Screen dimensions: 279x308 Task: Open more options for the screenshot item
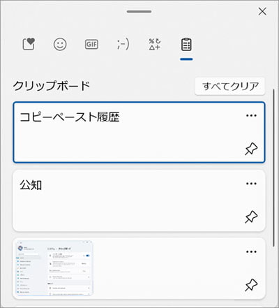(x=251, y=251)
